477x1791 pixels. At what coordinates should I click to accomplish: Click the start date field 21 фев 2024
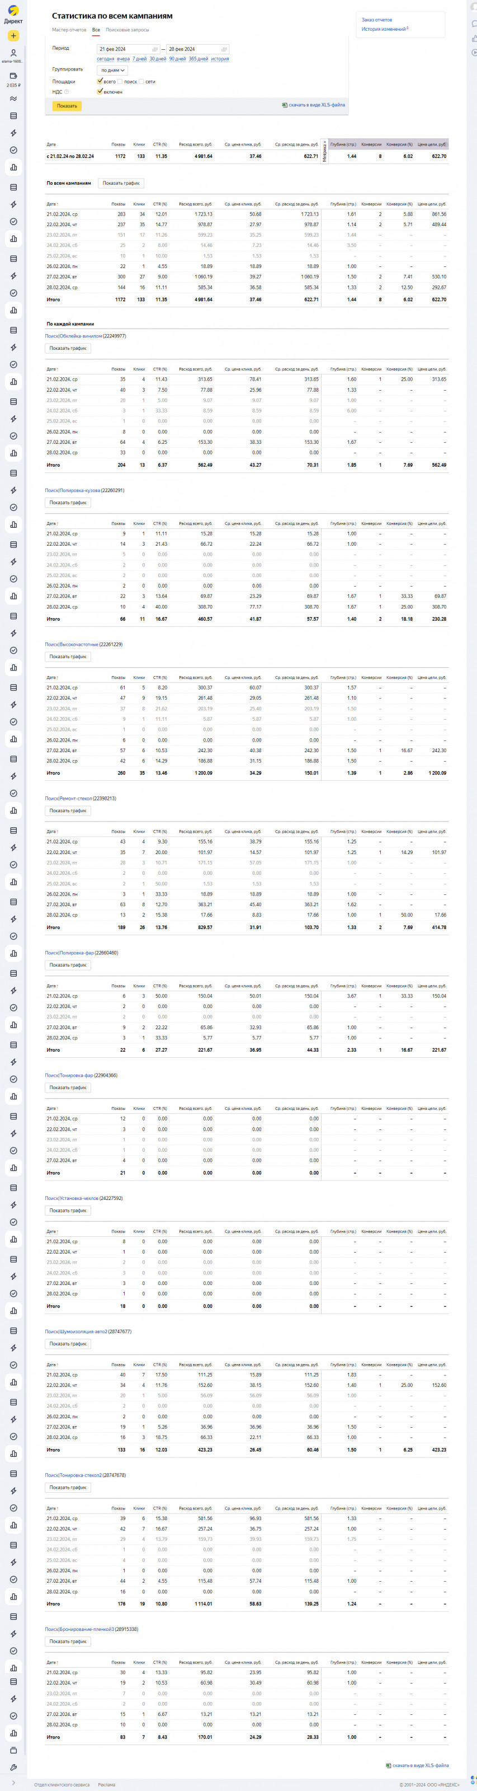click(129, 49)
